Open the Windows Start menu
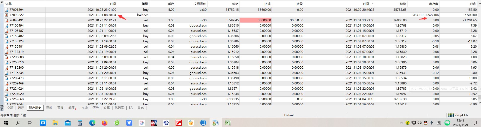The height and width of the screenshot is (127, 481). [6, 123]
